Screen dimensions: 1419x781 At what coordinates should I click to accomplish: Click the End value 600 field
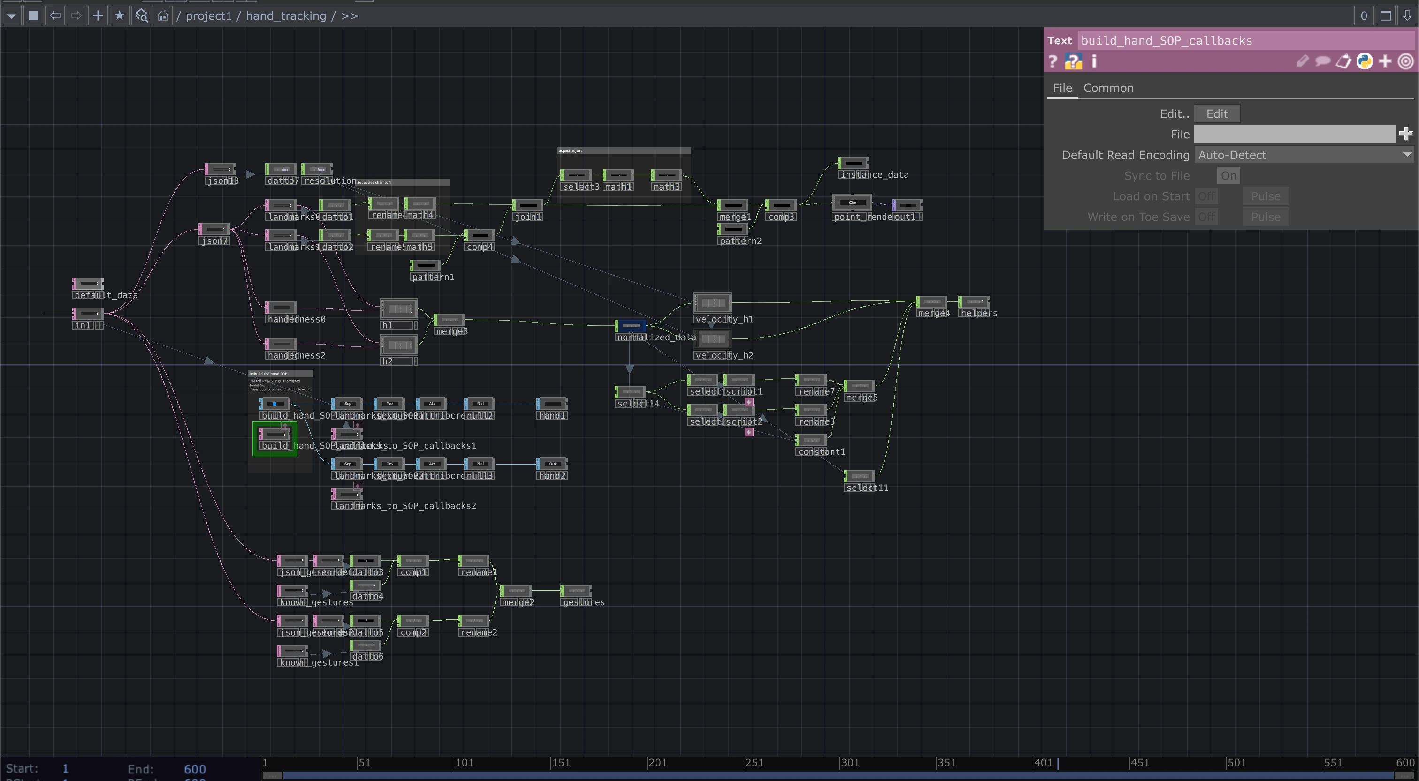pos(194,769)
